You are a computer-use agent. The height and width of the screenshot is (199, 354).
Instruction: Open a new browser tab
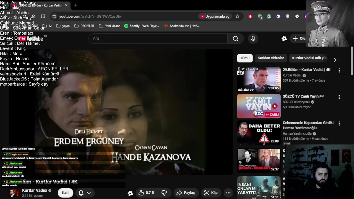pos(76,5)
